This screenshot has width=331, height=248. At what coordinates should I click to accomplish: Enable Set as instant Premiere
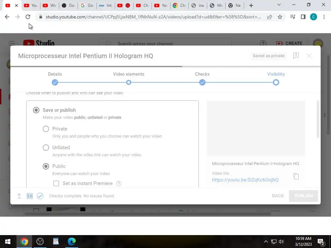pos(56,183)
